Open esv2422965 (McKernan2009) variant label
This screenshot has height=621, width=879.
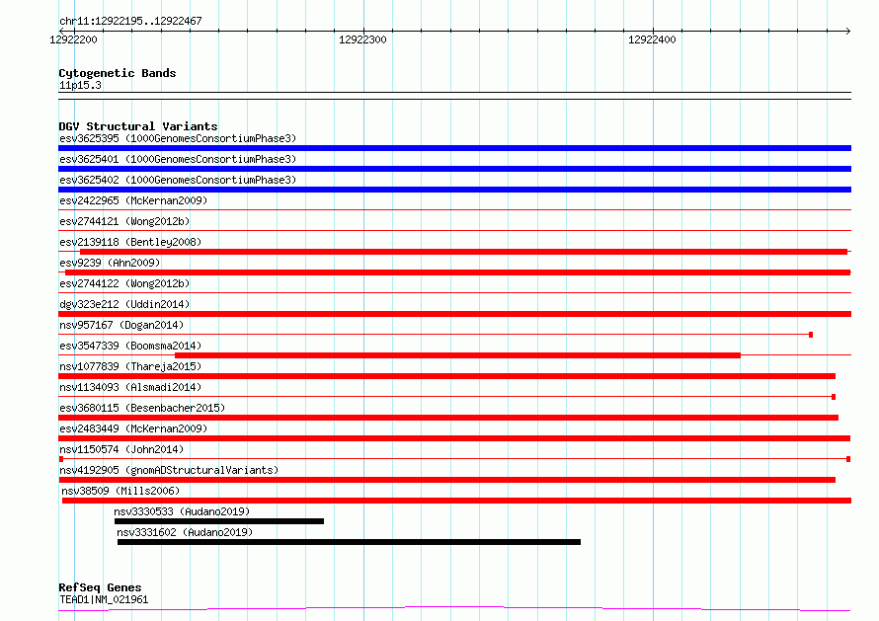click(133, 200)
